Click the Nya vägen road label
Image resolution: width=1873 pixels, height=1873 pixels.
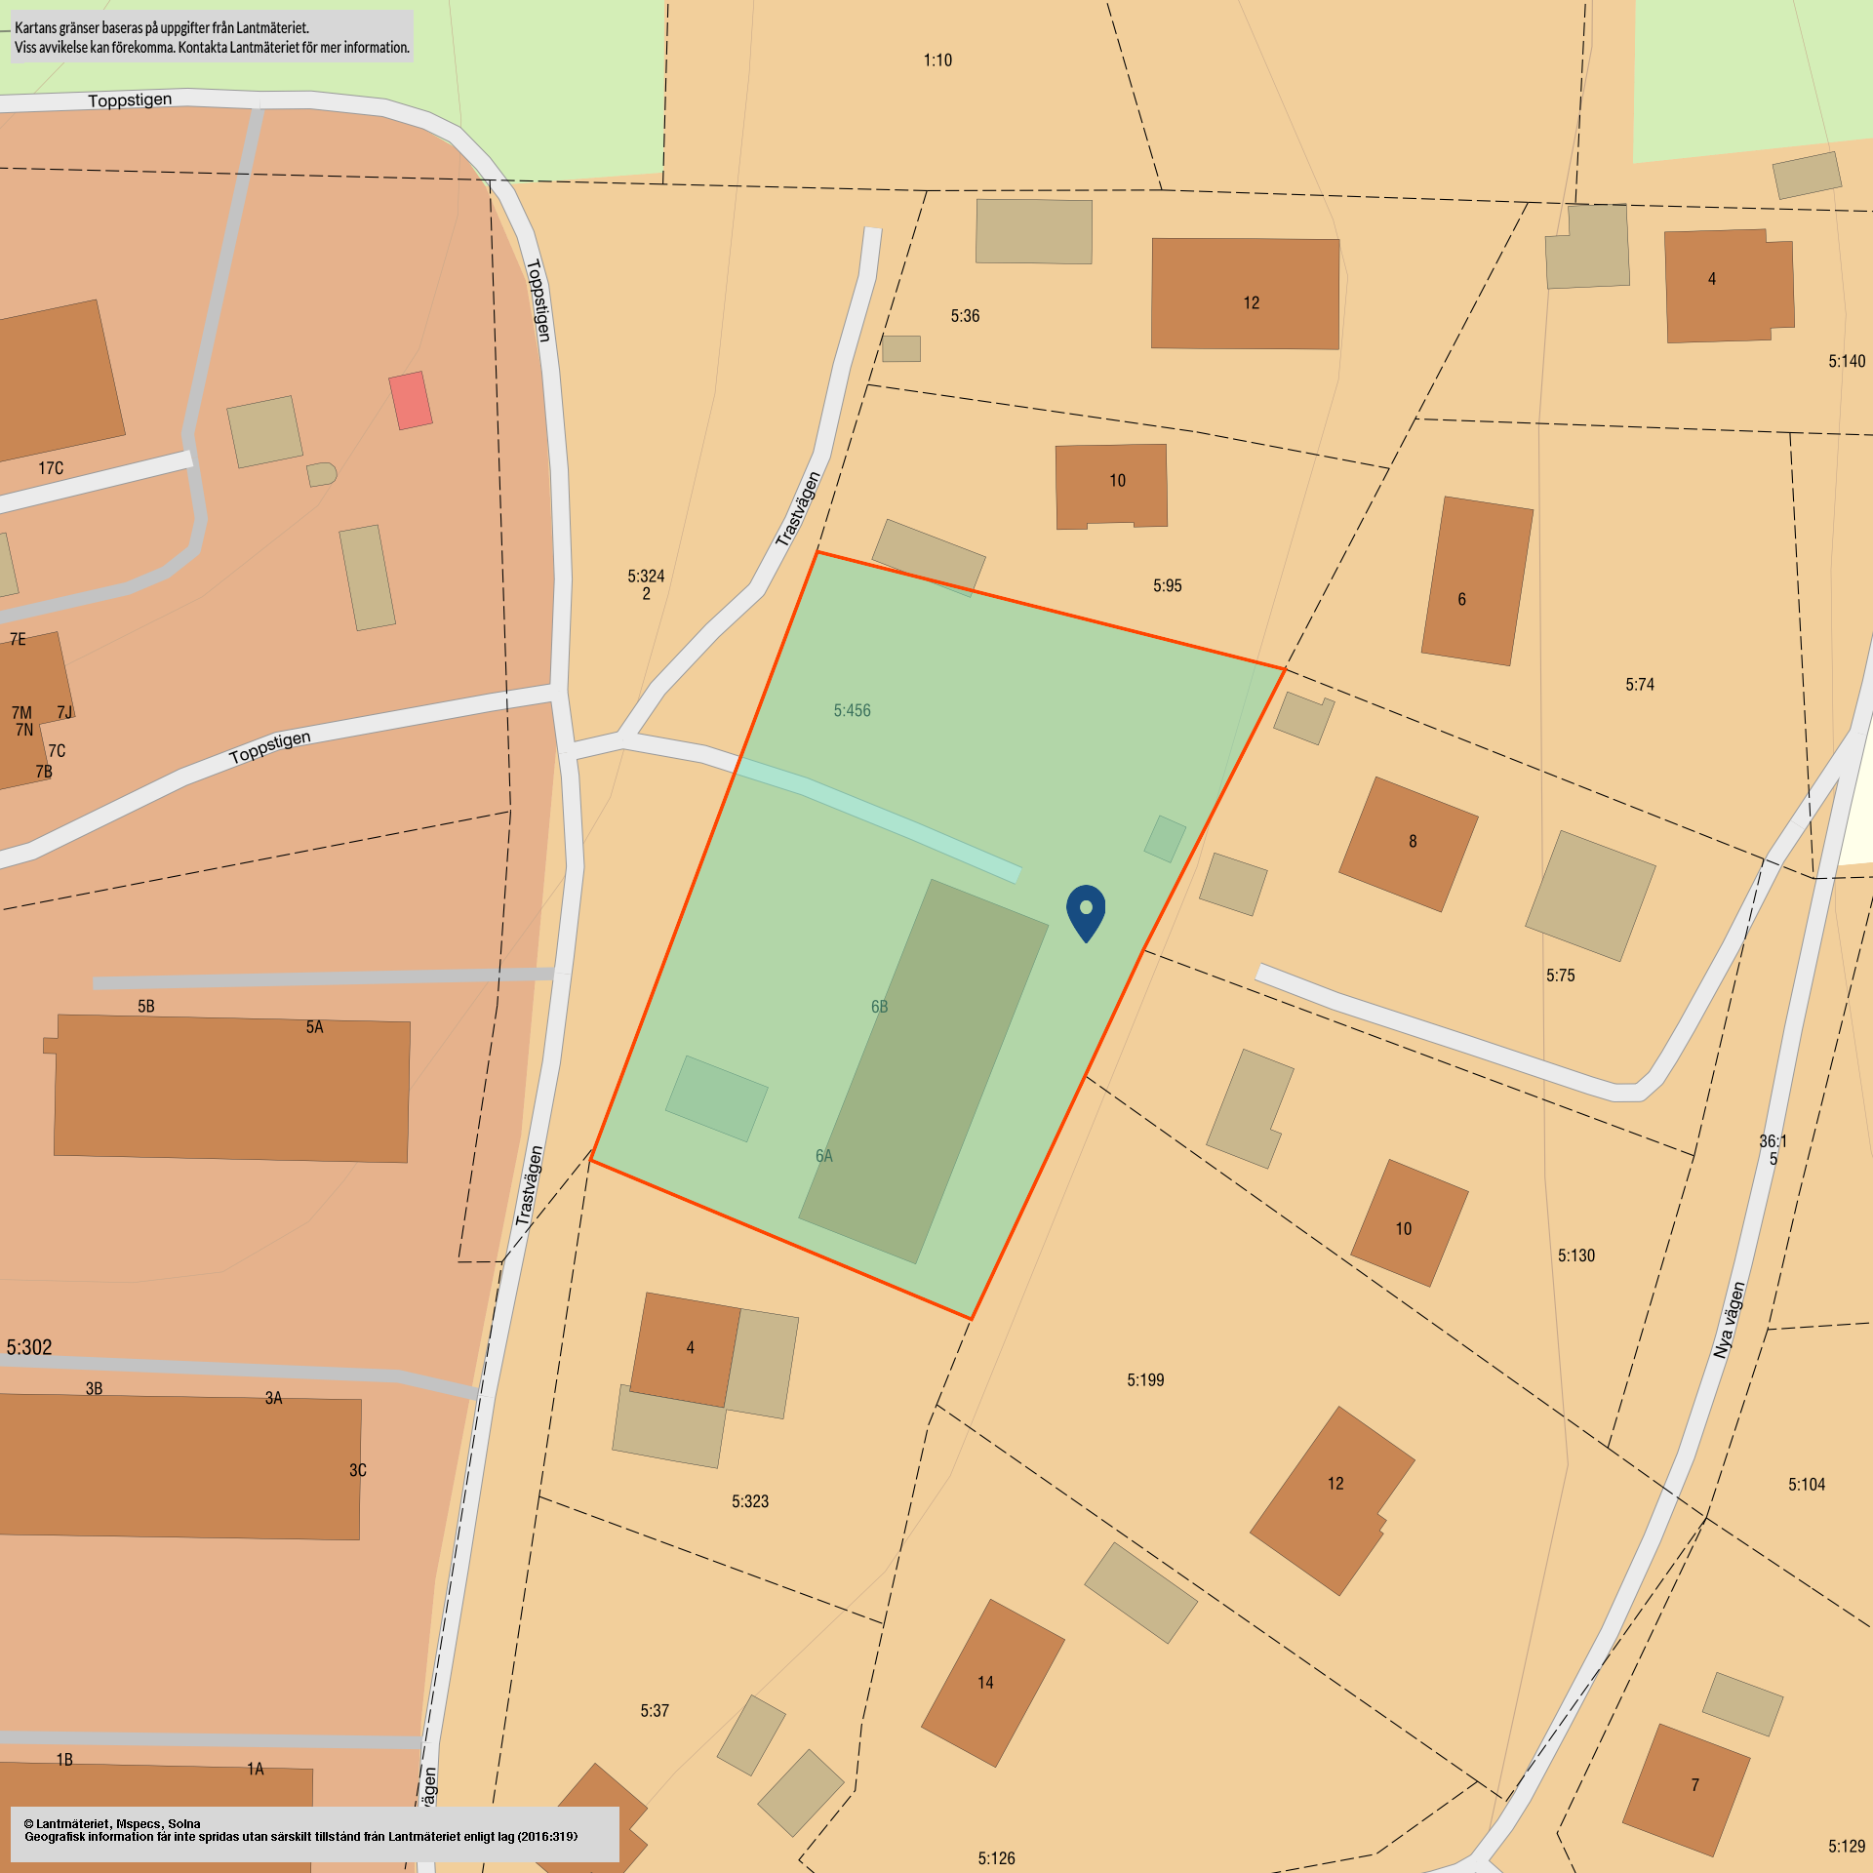tap(1729, 1321)
